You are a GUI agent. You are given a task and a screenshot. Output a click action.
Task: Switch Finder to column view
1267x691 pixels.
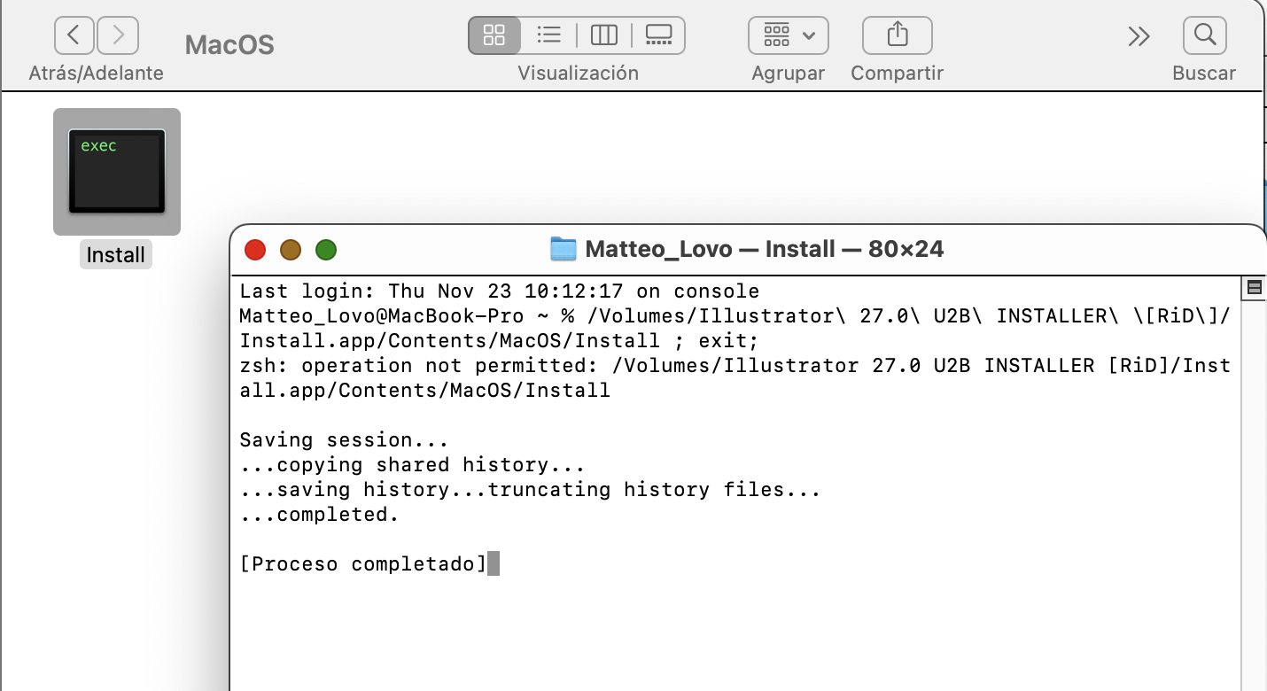(x=604, y=35)
